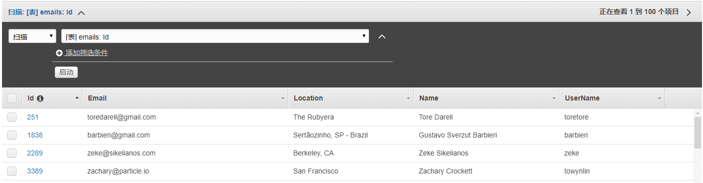Open the Name column menu arrow
This screenshot has height=183, width=703.
click(x=554, y=99)
